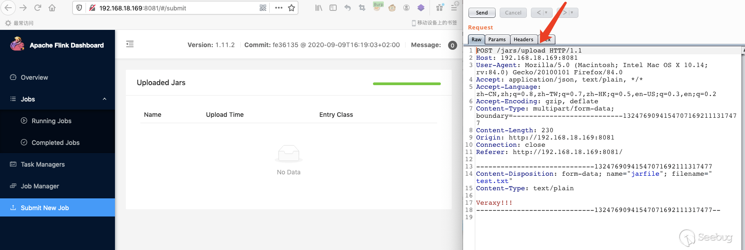Image resolution: width=745 pixels, height=250 pixels.
Task: Click the purple cube extension icon
Action: coord(421,8)
